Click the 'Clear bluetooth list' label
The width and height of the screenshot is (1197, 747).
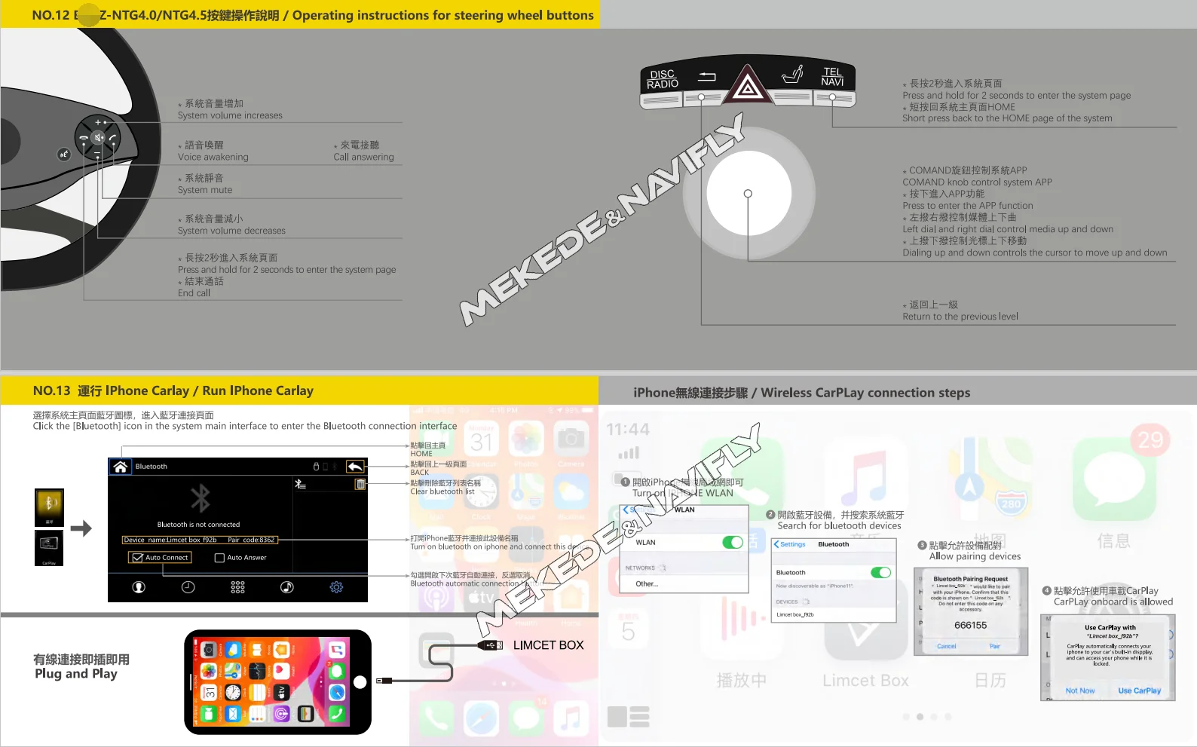tap(442, 491)
